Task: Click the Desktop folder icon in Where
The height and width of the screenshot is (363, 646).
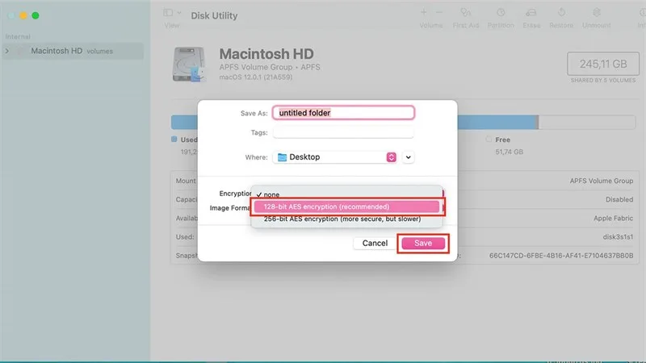Action: point(282,157)
